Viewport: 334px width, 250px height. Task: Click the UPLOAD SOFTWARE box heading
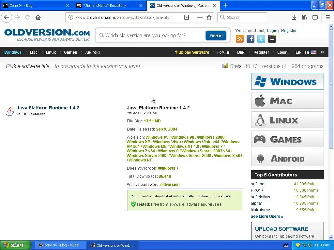(281, 229)
